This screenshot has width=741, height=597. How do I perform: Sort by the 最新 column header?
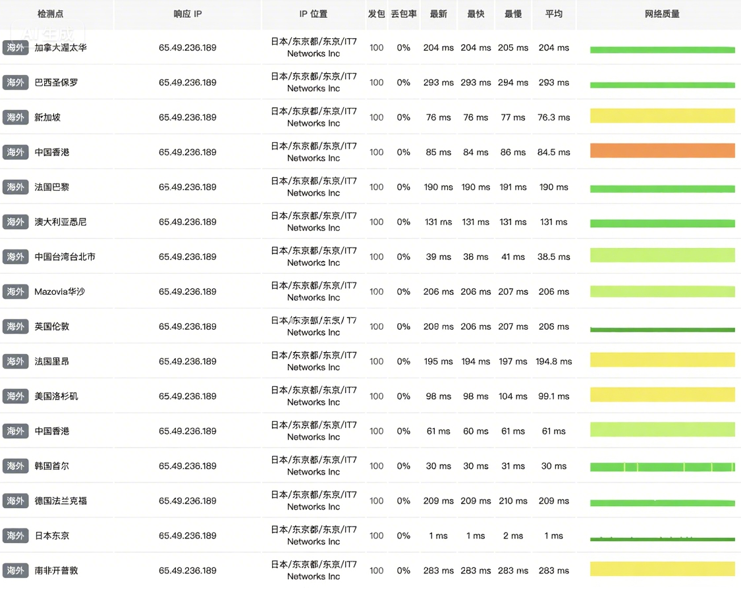tap(439, 14)
